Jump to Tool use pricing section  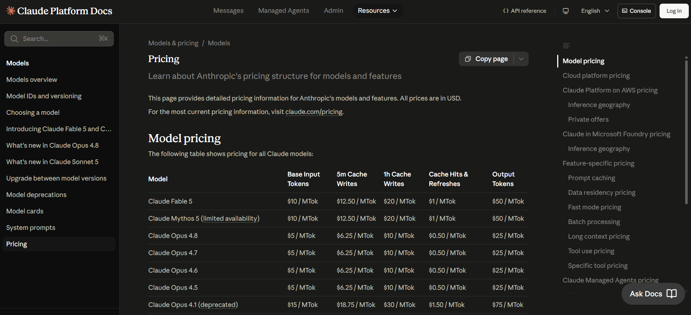[x=591, y=251]
